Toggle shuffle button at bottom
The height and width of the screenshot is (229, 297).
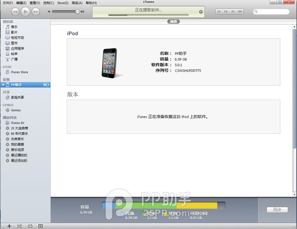(19, 226)
